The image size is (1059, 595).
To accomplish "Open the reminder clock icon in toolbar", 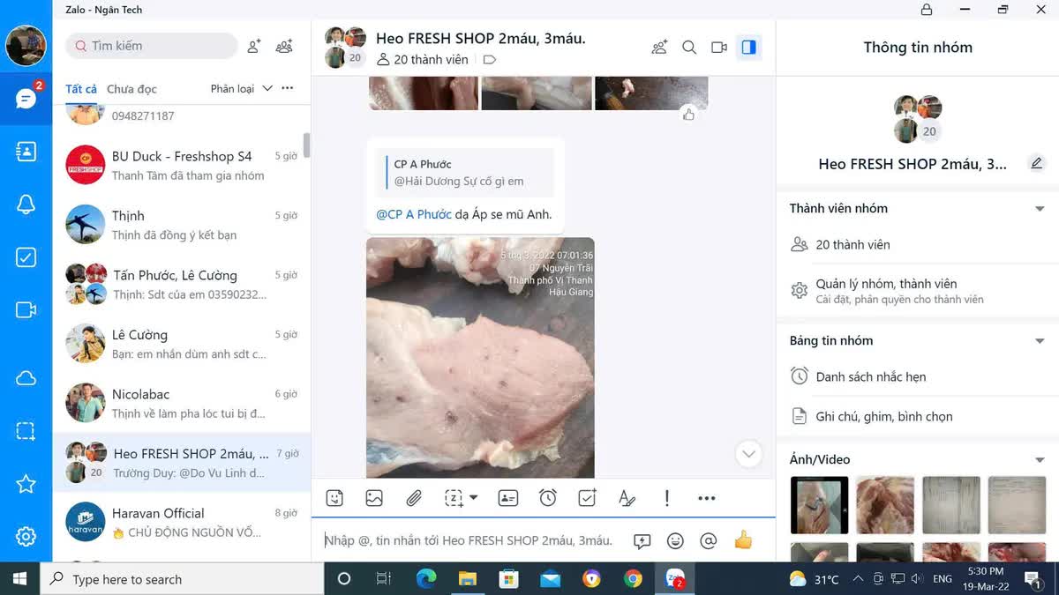I will click(548, 498).
